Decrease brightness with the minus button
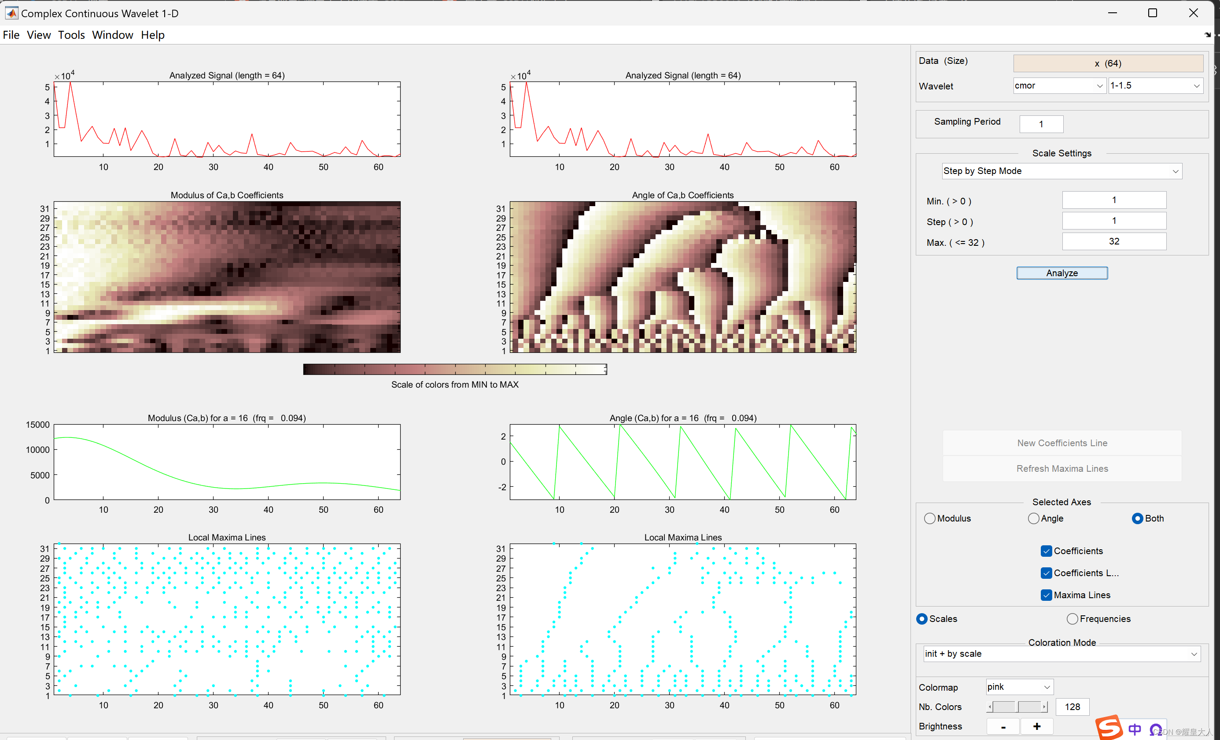Image resolution: width=1220 pixels, height=740 pixels. (1003, 727)
